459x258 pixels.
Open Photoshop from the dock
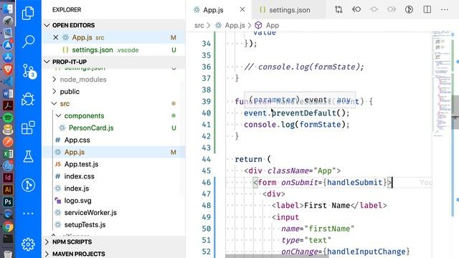point(8,202)
